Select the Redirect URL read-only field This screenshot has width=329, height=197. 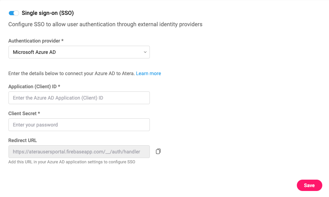79,152
